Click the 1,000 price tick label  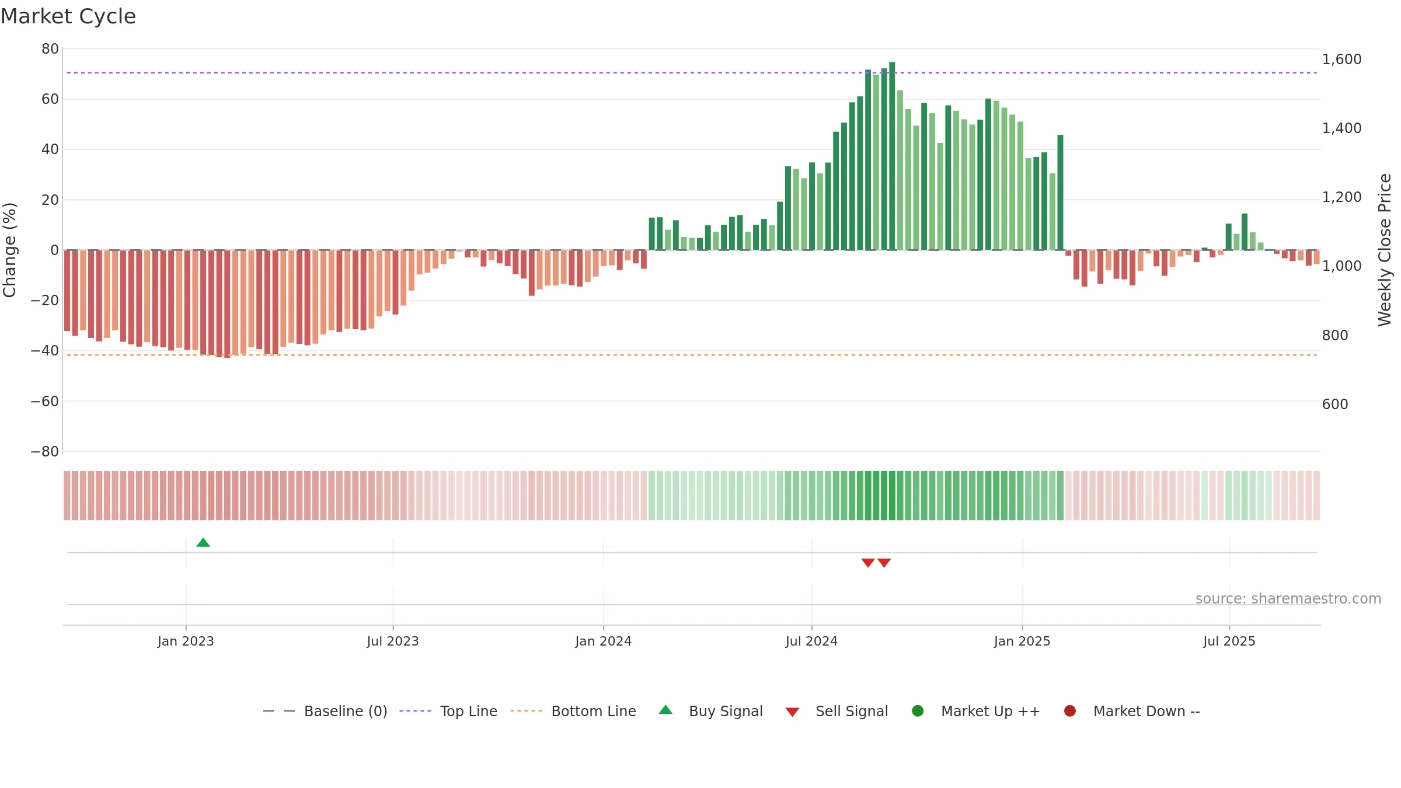point(1341,266)
